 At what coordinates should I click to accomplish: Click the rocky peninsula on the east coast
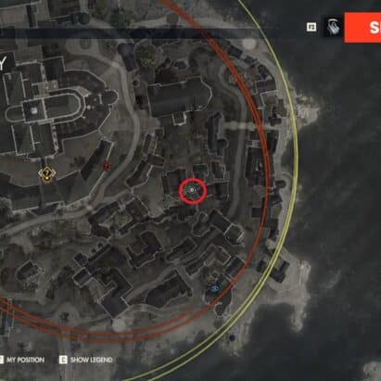[x=304, y=107]
